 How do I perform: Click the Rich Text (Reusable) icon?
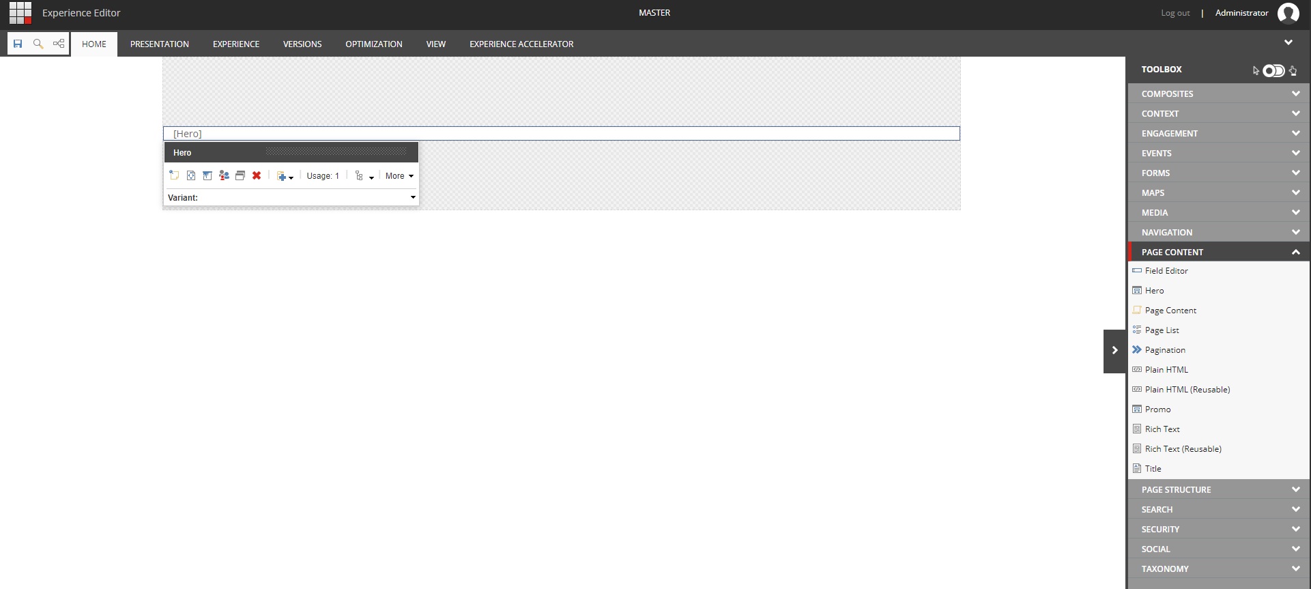pos(1137,449)
